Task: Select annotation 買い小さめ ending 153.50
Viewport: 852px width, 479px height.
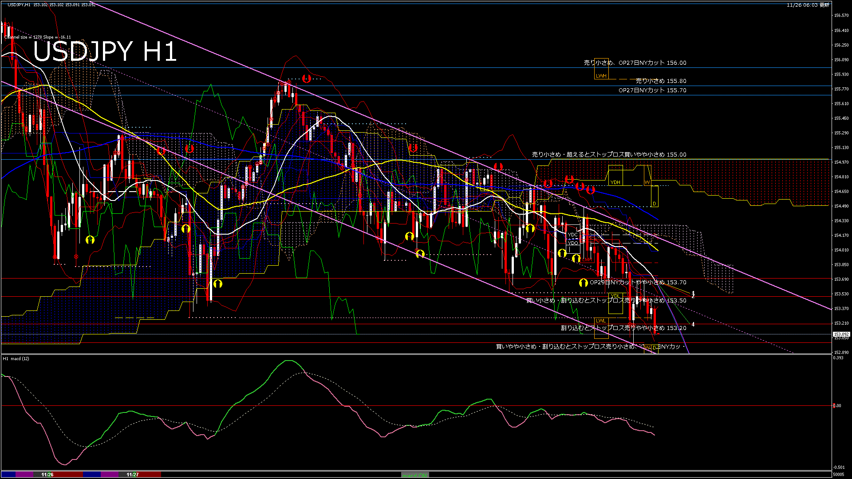Action: tap(606, 301)
